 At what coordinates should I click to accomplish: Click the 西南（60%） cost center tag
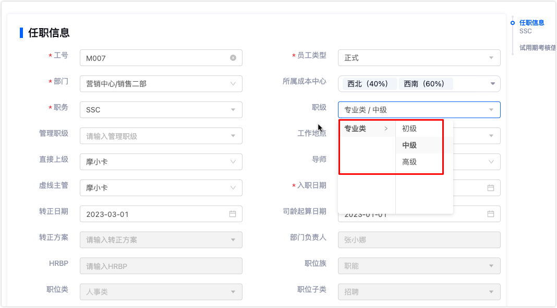tap(424, 84)
